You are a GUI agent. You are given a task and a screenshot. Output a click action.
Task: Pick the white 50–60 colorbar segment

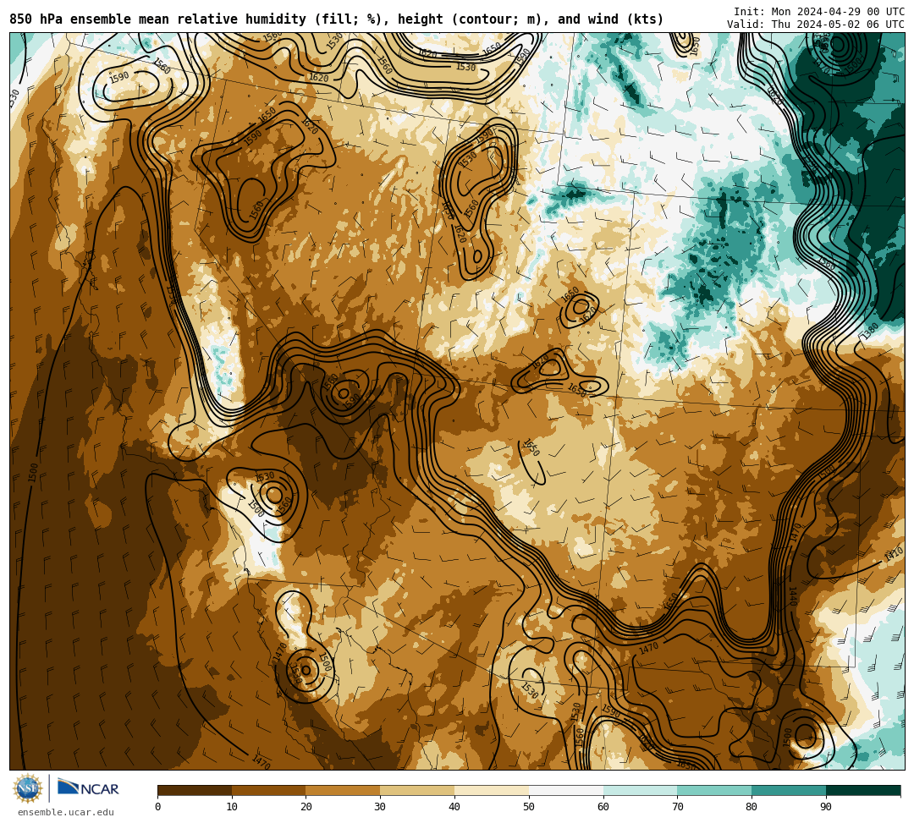pos(566,790)
